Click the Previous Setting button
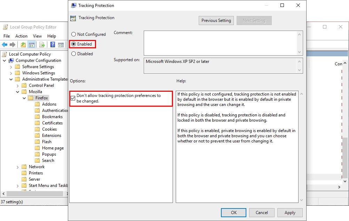The image size is (349, 221). click(x=216, y=20)
